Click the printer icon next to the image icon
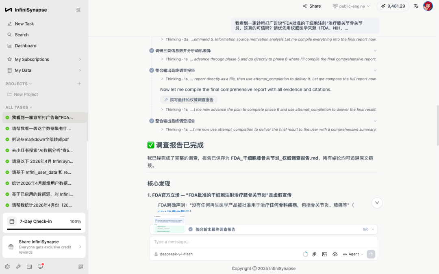Screen dimensions: 439x274 click(x=335, y=254)
